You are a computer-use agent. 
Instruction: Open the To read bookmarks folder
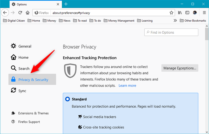coord(80,21)
